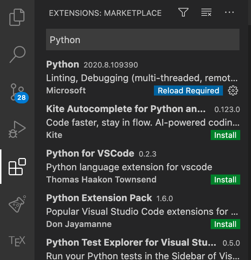Click the extension search field containing Python
The width and height of the screenshot is (251, 260).
143,40
